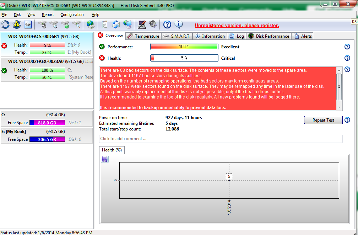Click the 1/6/2014 date label on graph
Image resolution: width=358 pixels, height=235 pixels.
pos(229,207)
